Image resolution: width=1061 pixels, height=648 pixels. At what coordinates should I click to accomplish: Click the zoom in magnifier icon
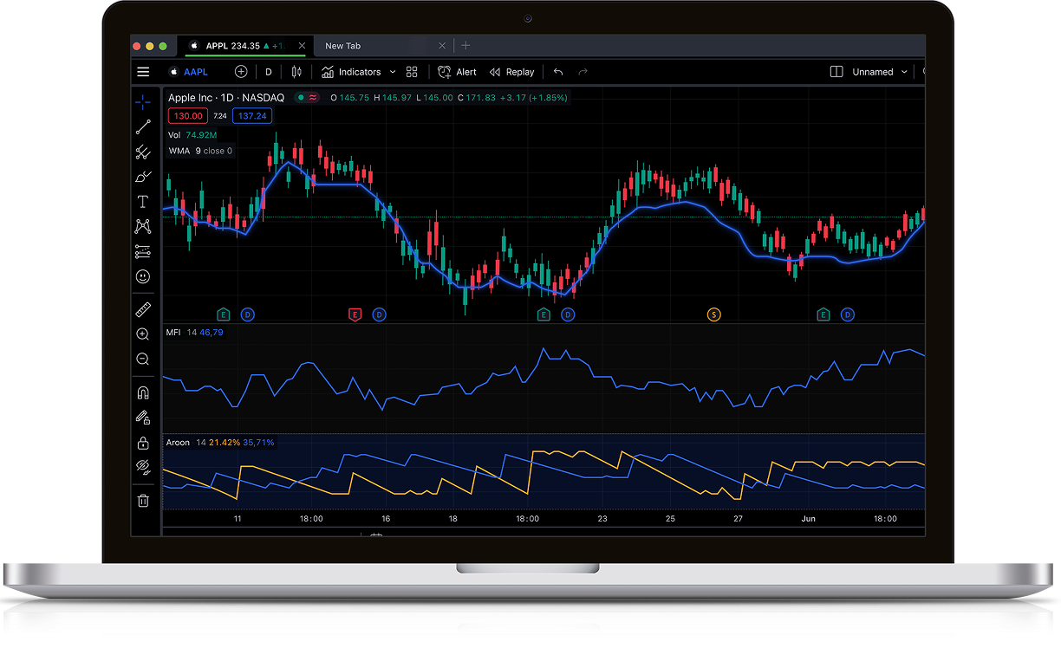[x=143, y=334]
